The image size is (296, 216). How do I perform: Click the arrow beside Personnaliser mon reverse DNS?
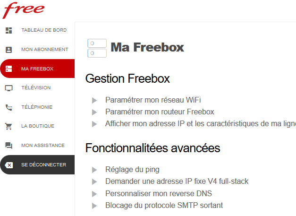(x=94, y=194)
